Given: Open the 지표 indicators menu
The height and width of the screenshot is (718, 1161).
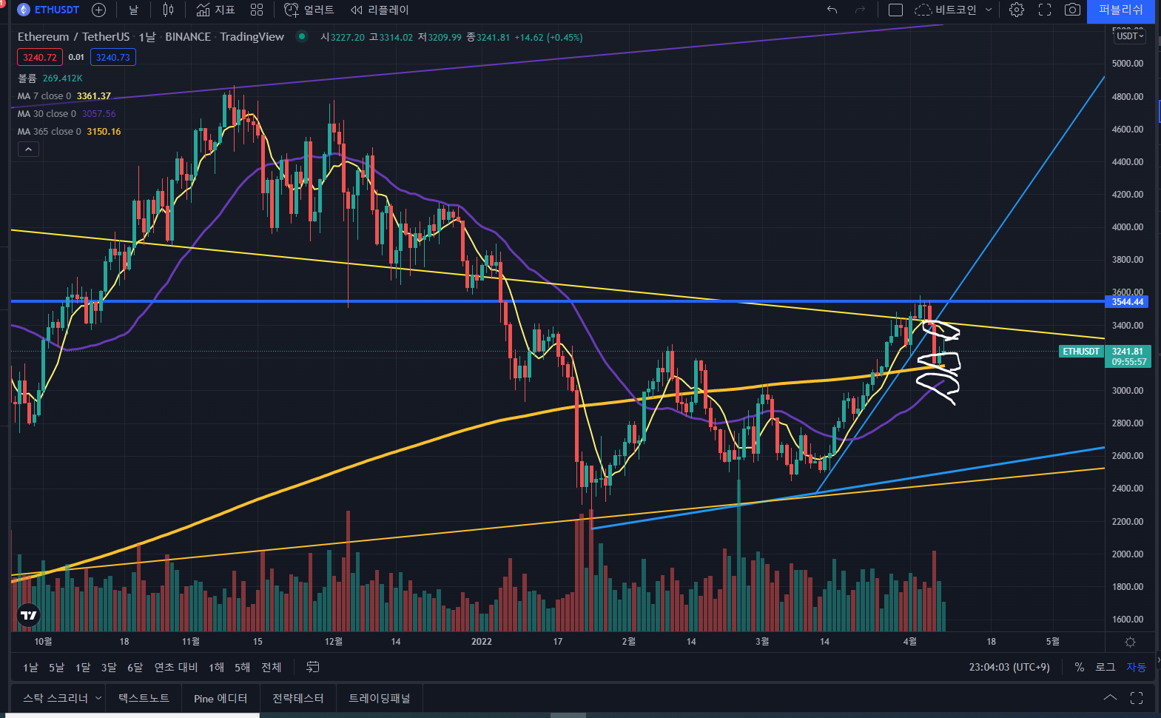Looking at the screenshot, I should coord(215,10).
